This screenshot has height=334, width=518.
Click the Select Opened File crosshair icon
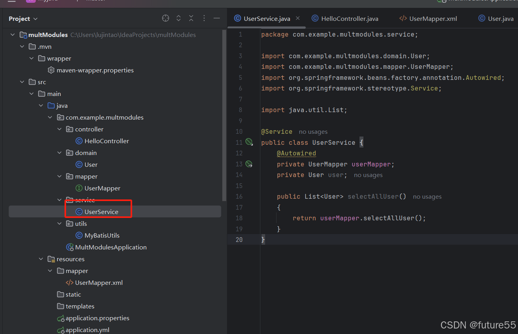click(x=166, y=18)
